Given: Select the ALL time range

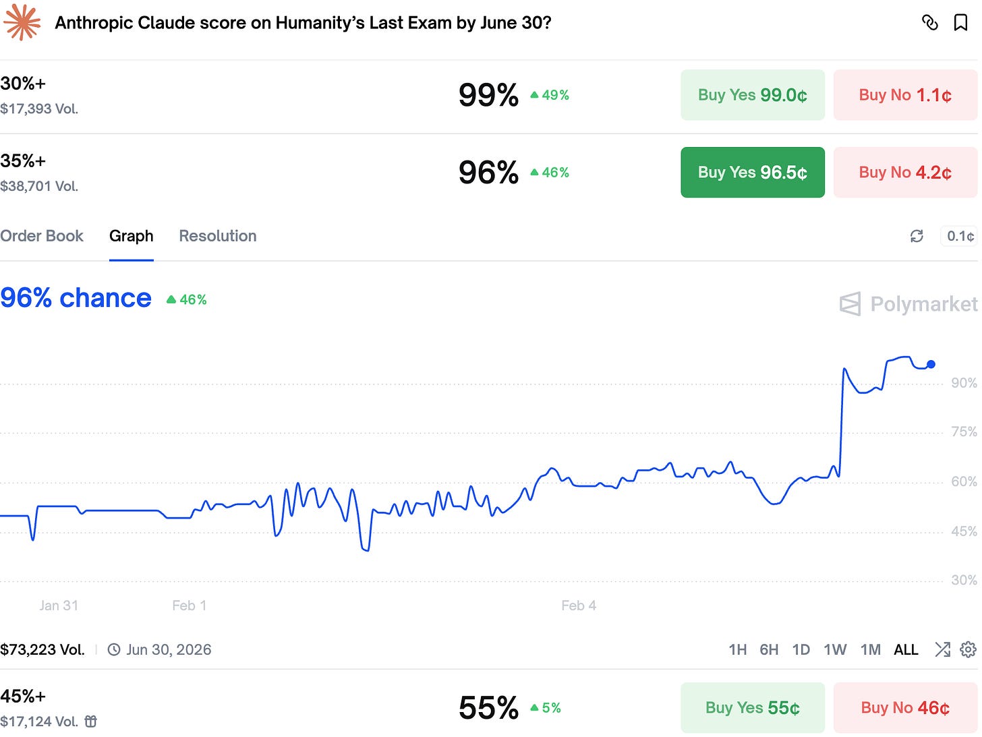Looking at the screenshot, I should coord(906,649).
